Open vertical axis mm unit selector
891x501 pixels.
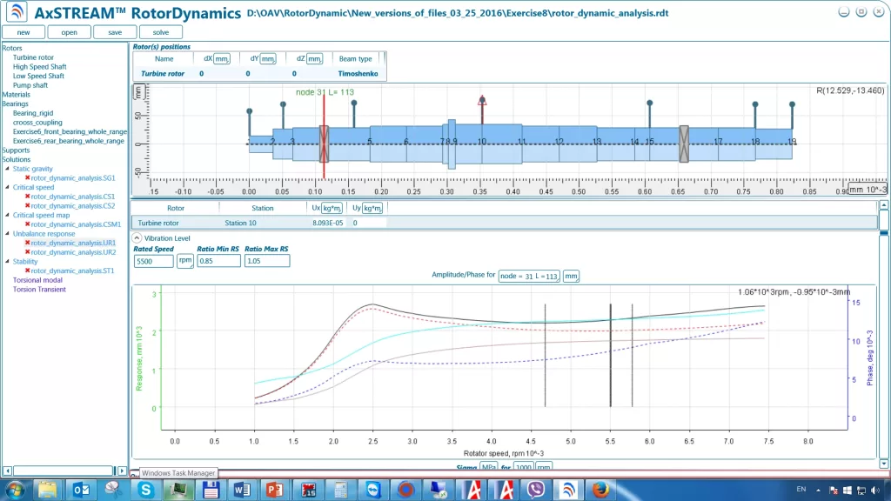point(138,92)
